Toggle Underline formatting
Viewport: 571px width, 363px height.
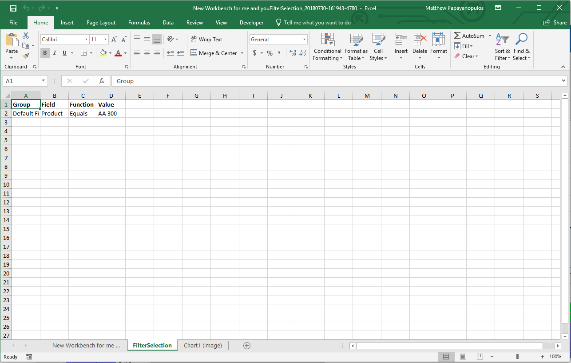(x=64, y=53)
